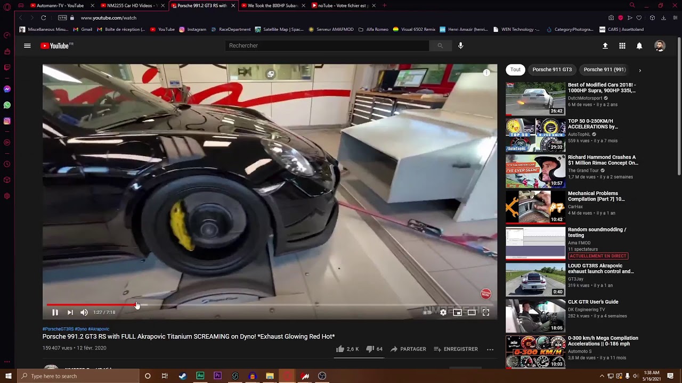Open a new browser tab

tap(384, 5)
